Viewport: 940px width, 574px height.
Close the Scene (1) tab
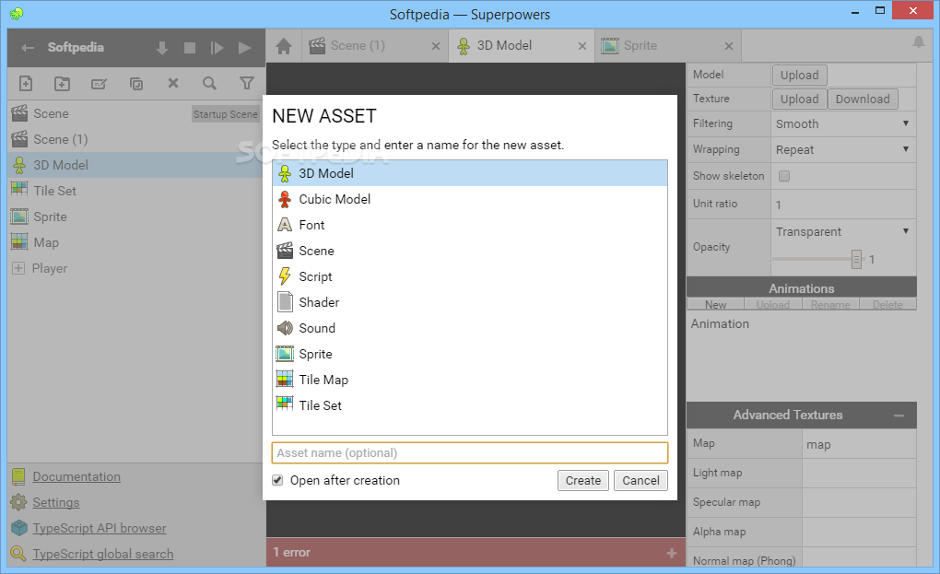[436, 46]
